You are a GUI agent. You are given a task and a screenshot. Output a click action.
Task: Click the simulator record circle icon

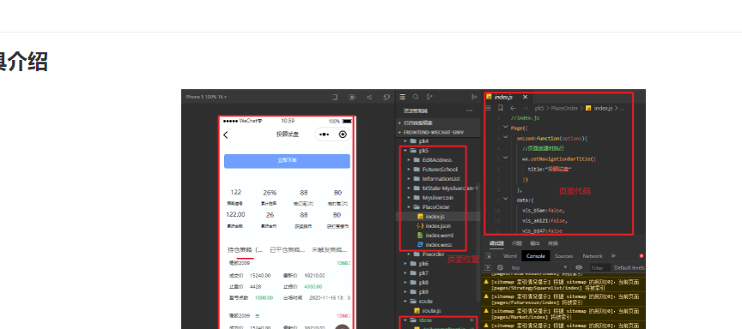click(x=351, y=97)
